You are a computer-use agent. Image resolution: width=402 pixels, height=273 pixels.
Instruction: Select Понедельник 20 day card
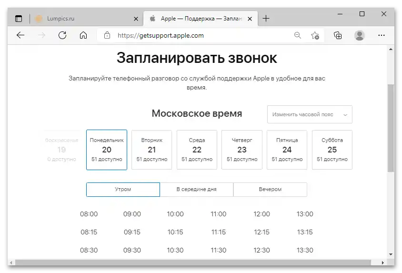[x=107, y=150]
